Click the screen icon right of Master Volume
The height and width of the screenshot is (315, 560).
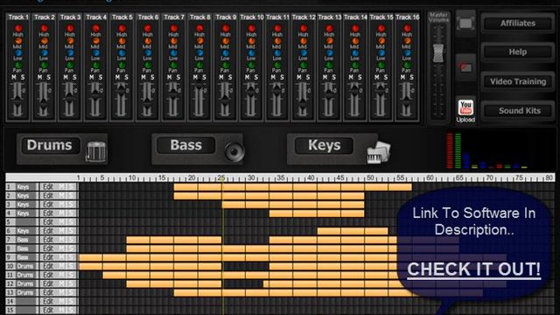tap(465, 24)
